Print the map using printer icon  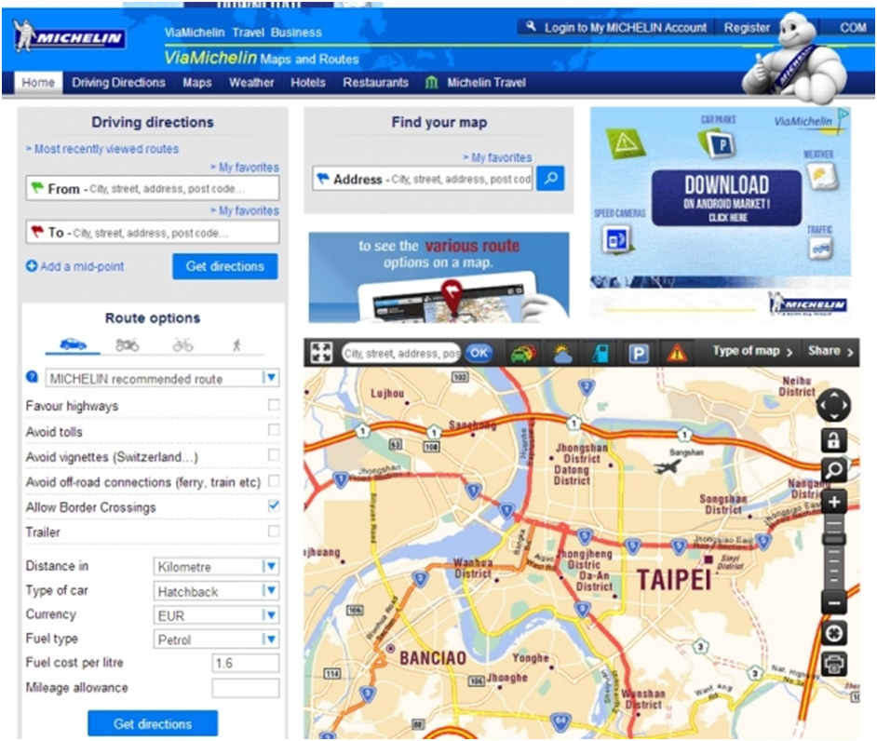point(833,664)
